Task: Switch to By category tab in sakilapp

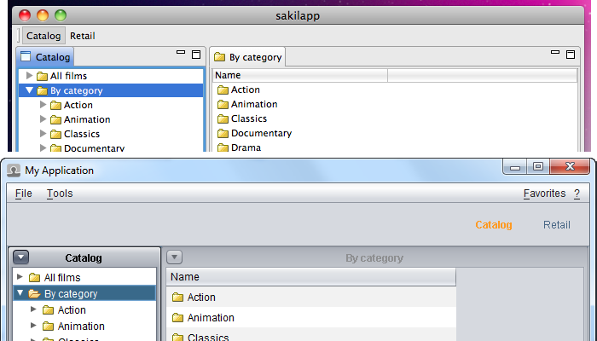Action: point(248,57)
